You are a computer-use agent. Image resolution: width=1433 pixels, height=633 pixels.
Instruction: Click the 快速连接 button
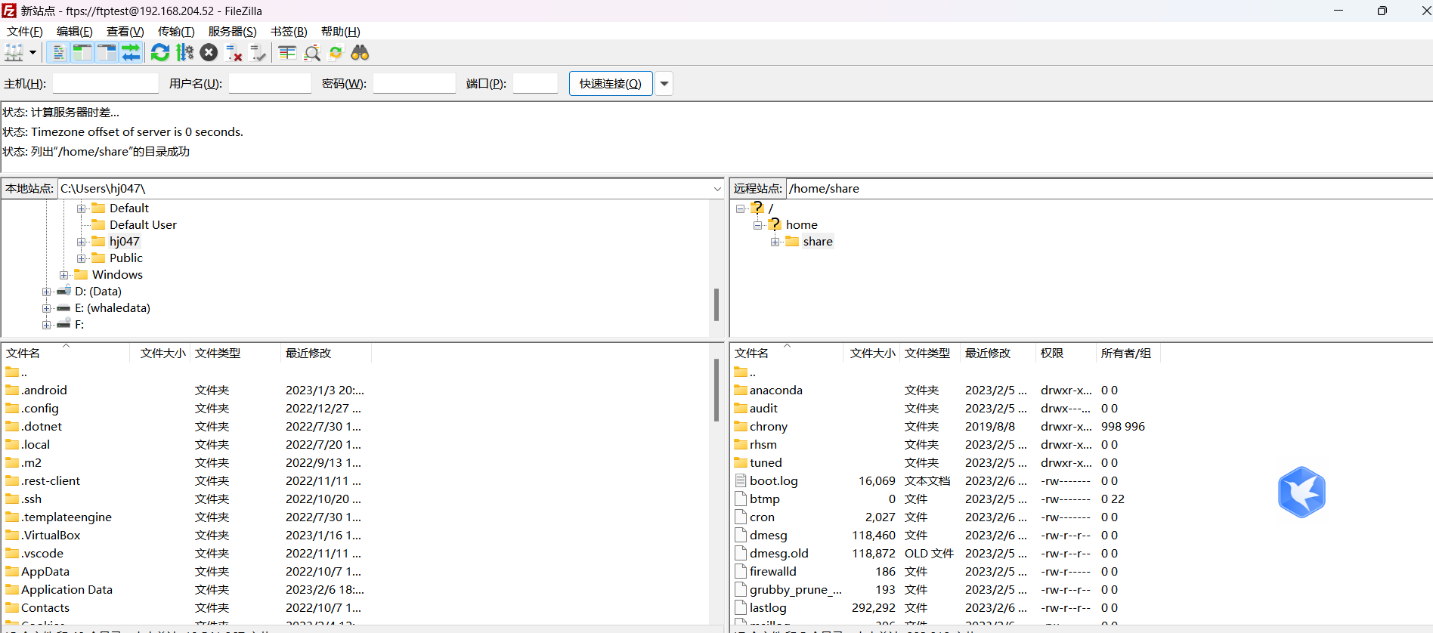(x=611, y=84)
